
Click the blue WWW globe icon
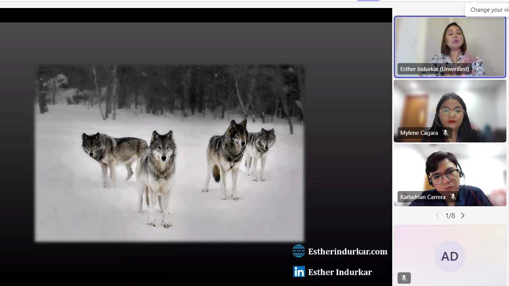coord(299,251)
